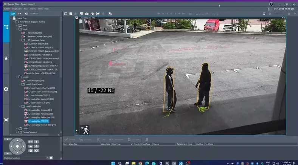This screenshot has width=298, height=165.
Task: Add to favorites star in toolbar
Action: pyautogui.click(x=93, y=14)
